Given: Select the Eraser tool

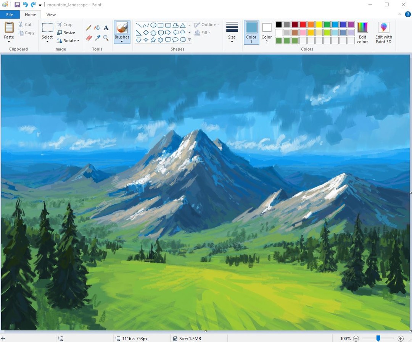Looking at the screenshot, I should click(89, 38).
